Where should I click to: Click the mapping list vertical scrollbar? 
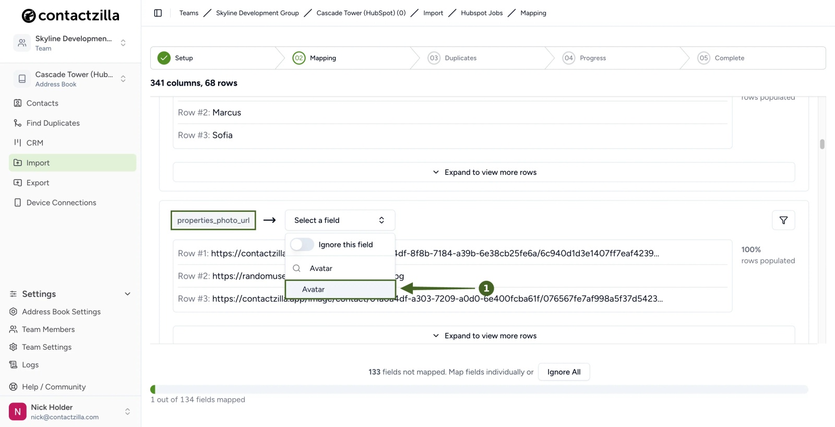click(x=822, y=144)
